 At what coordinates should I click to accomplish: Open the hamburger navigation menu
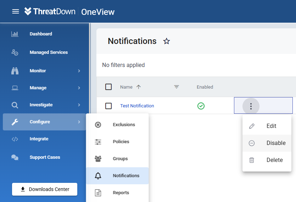16,11
